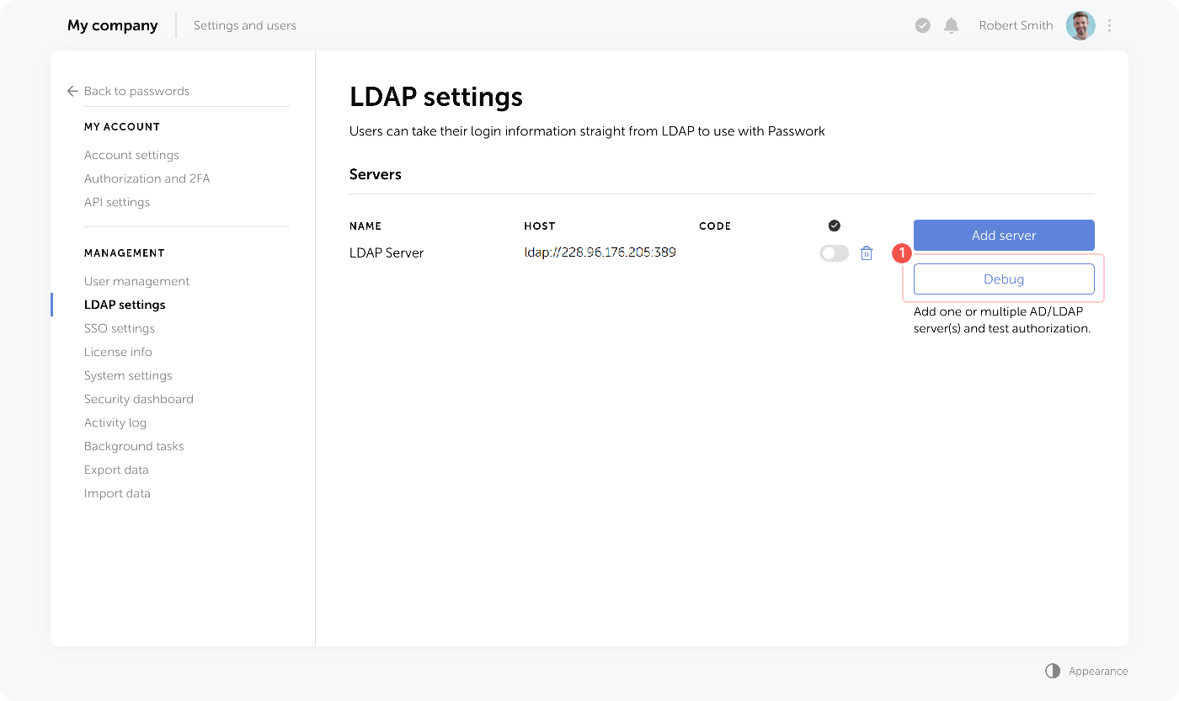This screenshot has width=1179, height=701.
Task: Click the Appearance theme icon
Action: pyautogui.click(x=1052, y=671)
